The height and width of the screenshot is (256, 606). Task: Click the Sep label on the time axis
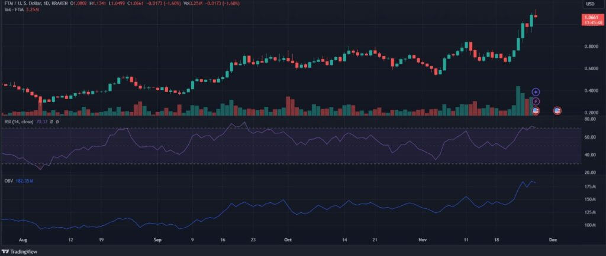pyautogui.click(x=157, y=239)
